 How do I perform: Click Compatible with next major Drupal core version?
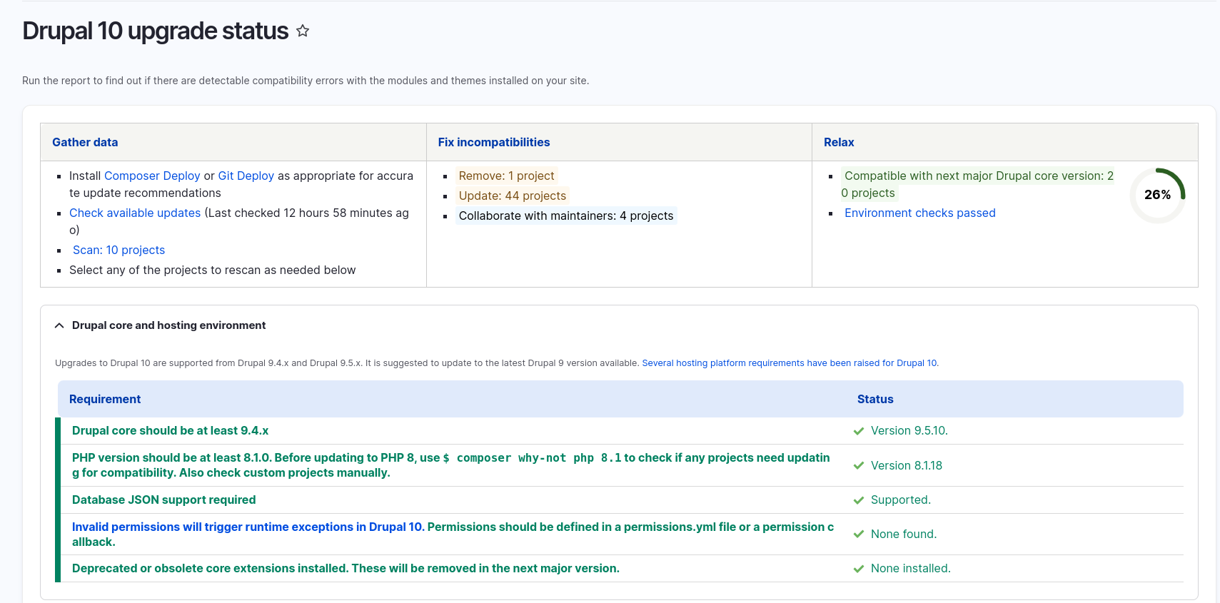pos(977,184)
